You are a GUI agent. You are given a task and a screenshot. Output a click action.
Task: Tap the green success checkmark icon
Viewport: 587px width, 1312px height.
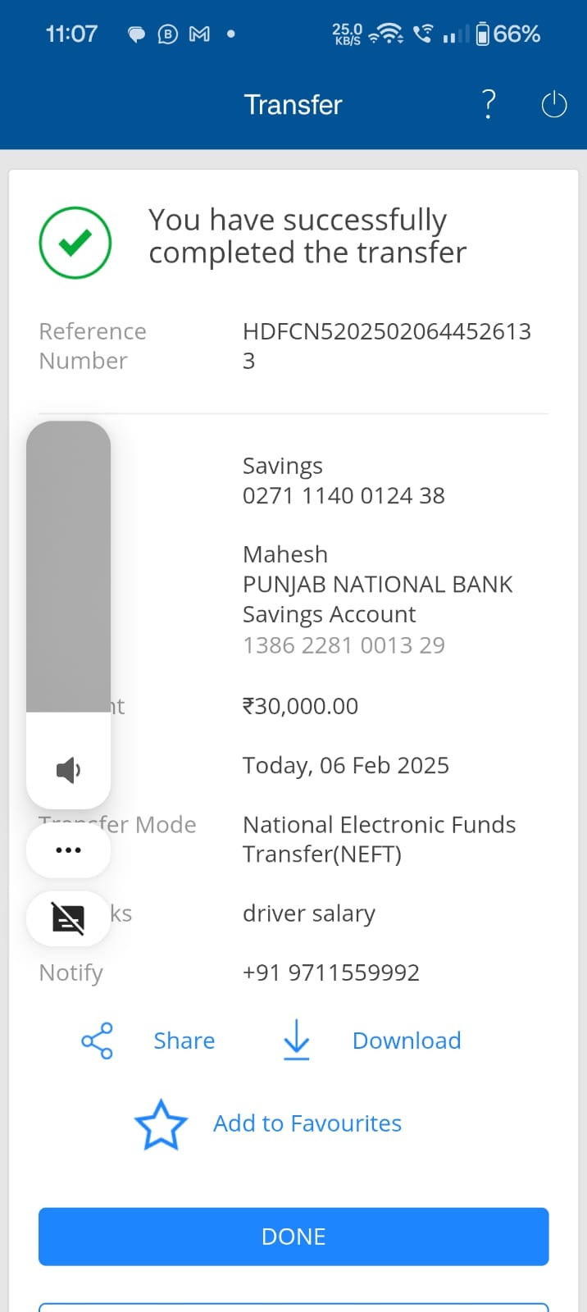(x=75, y=243)
